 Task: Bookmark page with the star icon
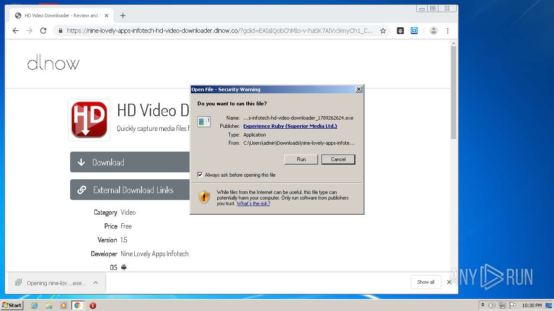(x=383, y=31)
